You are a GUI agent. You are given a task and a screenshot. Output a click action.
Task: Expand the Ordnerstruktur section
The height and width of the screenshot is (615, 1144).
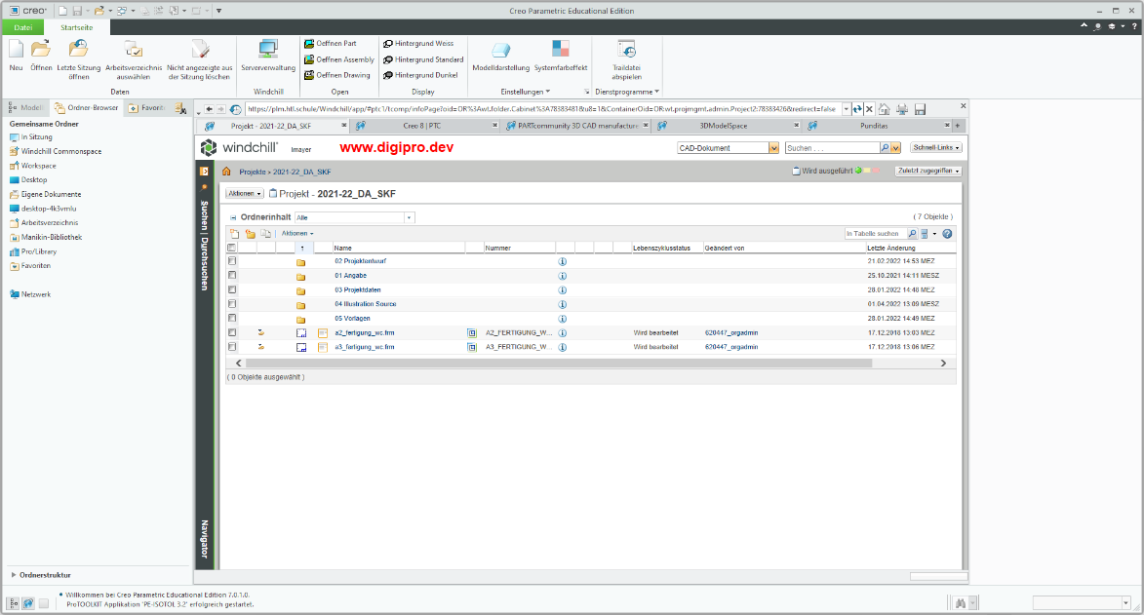14,575
